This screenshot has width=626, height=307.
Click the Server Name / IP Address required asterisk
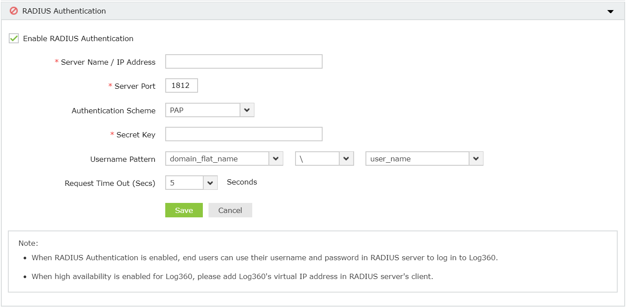click(56, 62)
